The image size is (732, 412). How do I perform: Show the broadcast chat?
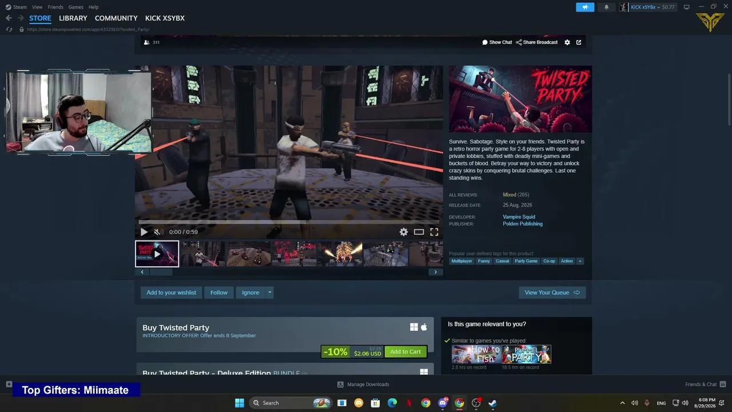(497, 42)
